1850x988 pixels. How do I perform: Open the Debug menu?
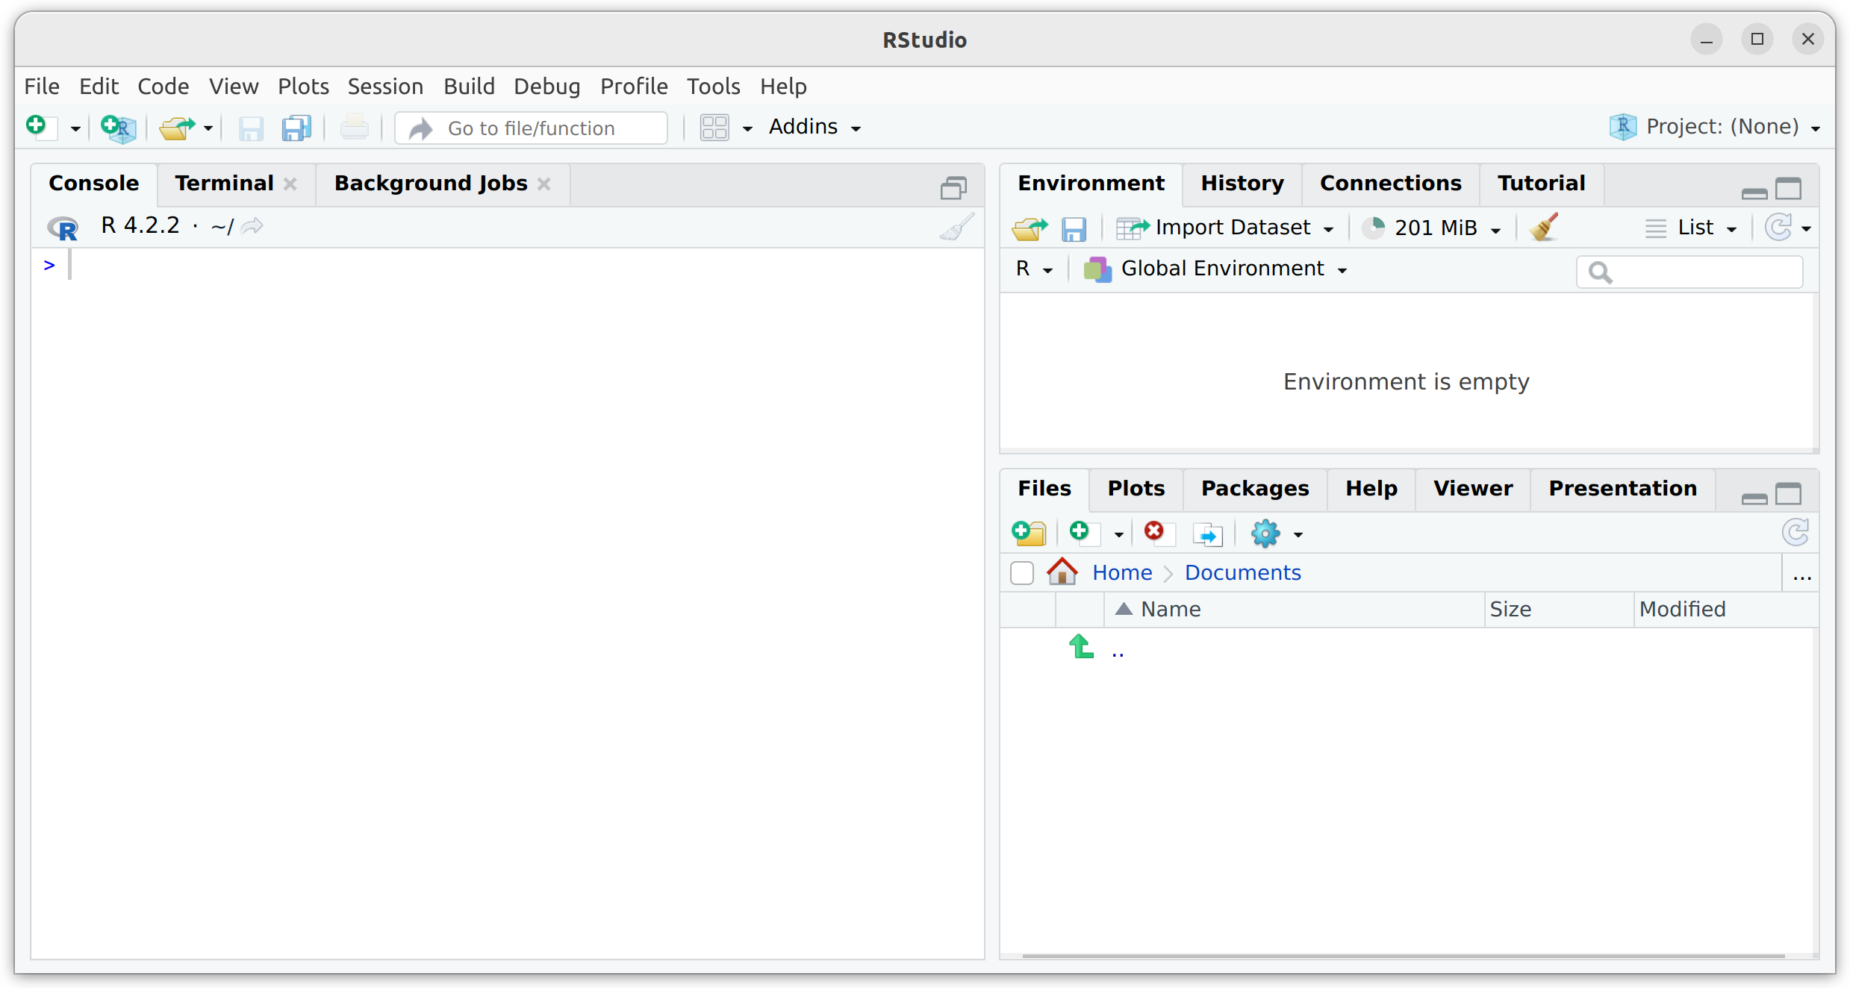(547, 87)
